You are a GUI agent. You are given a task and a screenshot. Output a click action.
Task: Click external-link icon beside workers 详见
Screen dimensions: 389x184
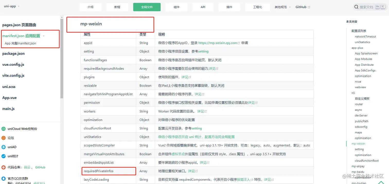[x=206, y=111]
